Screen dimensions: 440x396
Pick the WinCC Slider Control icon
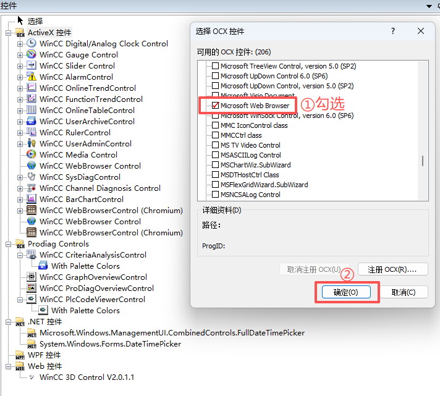[x=31, y=65]
